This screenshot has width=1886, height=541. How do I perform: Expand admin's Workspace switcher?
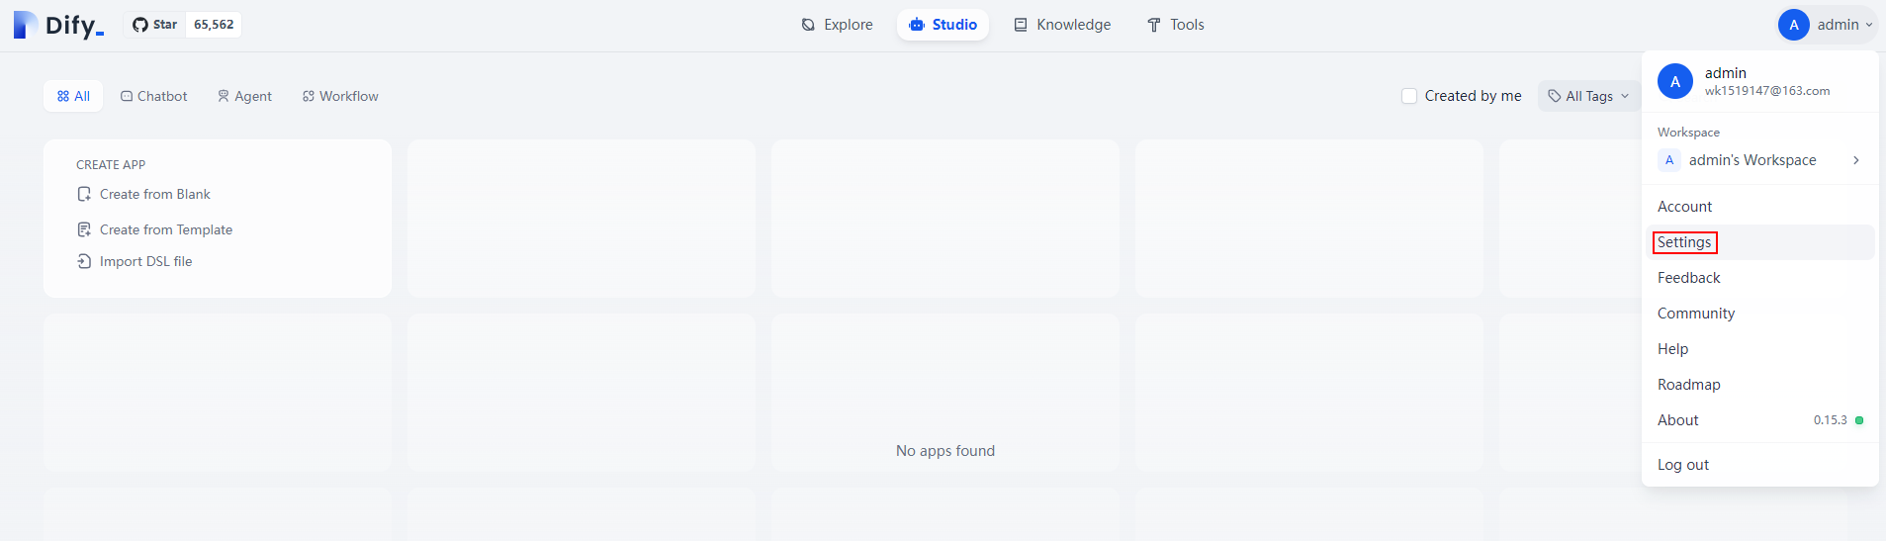click(1760, 160)
